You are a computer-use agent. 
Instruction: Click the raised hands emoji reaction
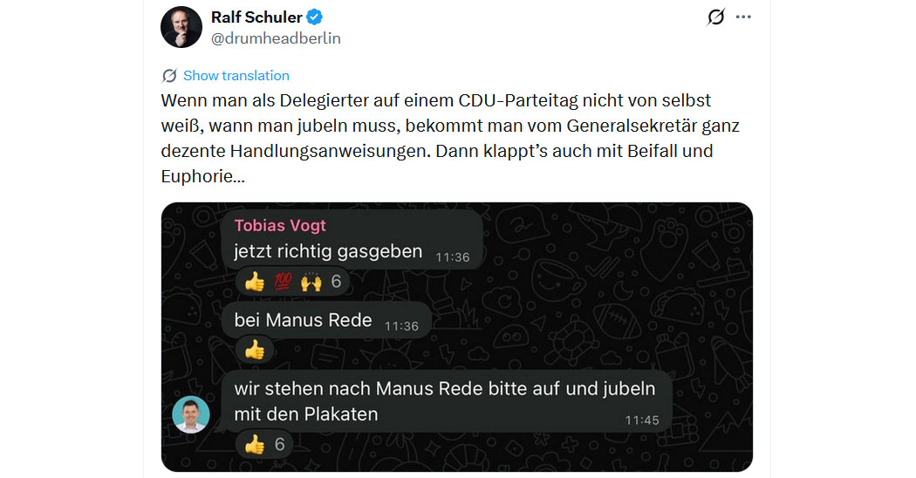(311, 282)
